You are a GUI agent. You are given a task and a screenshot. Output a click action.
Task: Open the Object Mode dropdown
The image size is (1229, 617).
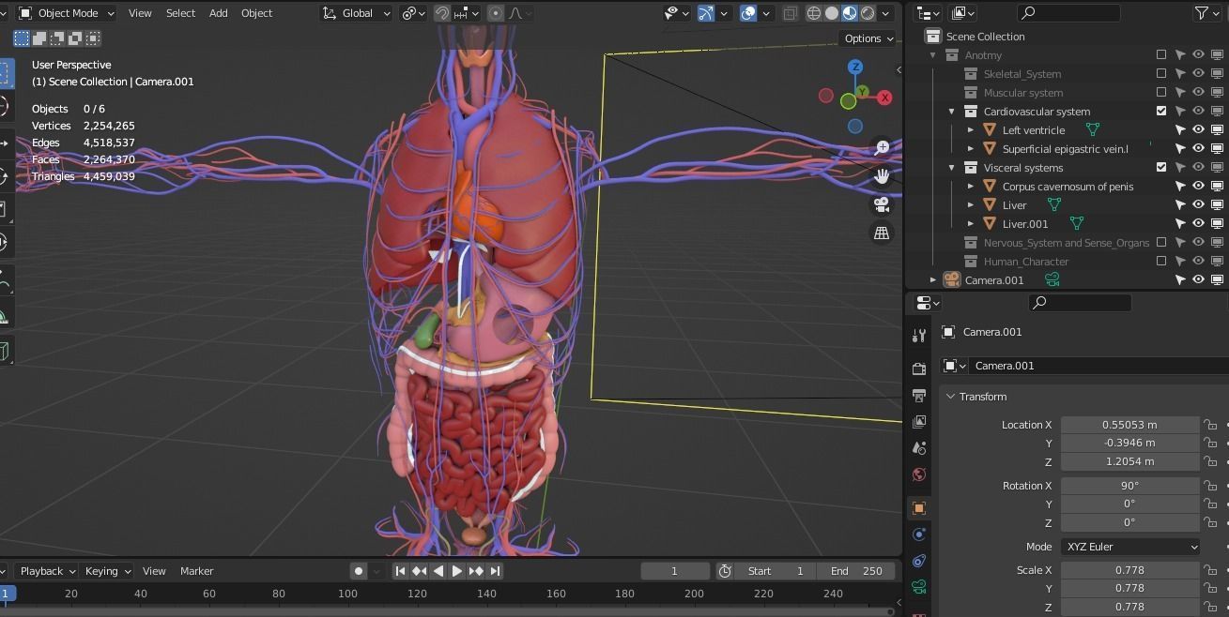click(67, 13)
